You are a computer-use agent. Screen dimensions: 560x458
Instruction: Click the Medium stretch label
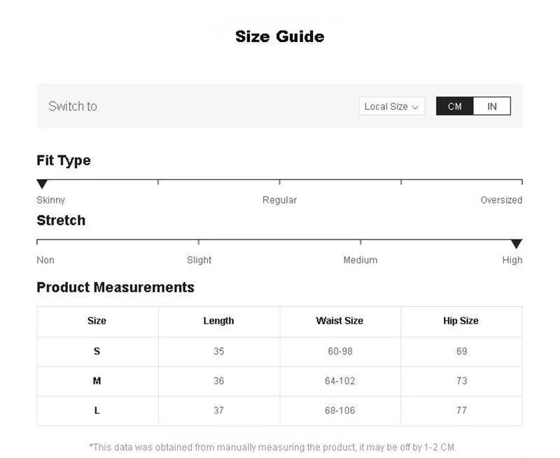point(360,260)
